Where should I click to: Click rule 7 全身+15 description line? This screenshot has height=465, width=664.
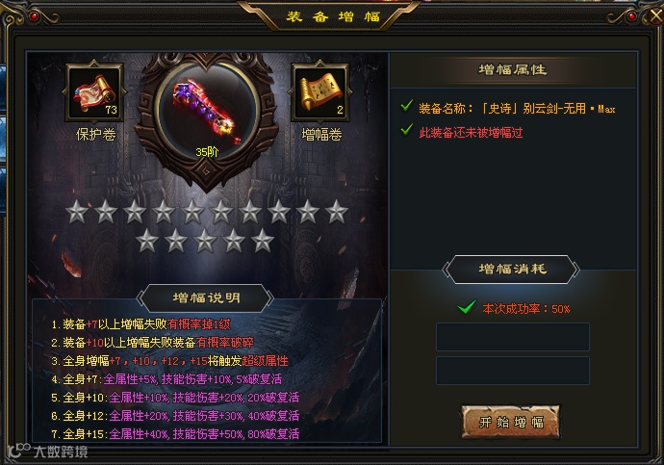(x=175, y=434)
